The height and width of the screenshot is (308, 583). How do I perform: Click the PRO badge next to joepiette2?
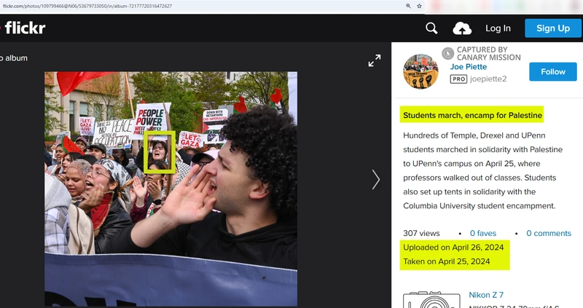click(x=458, y=79)
